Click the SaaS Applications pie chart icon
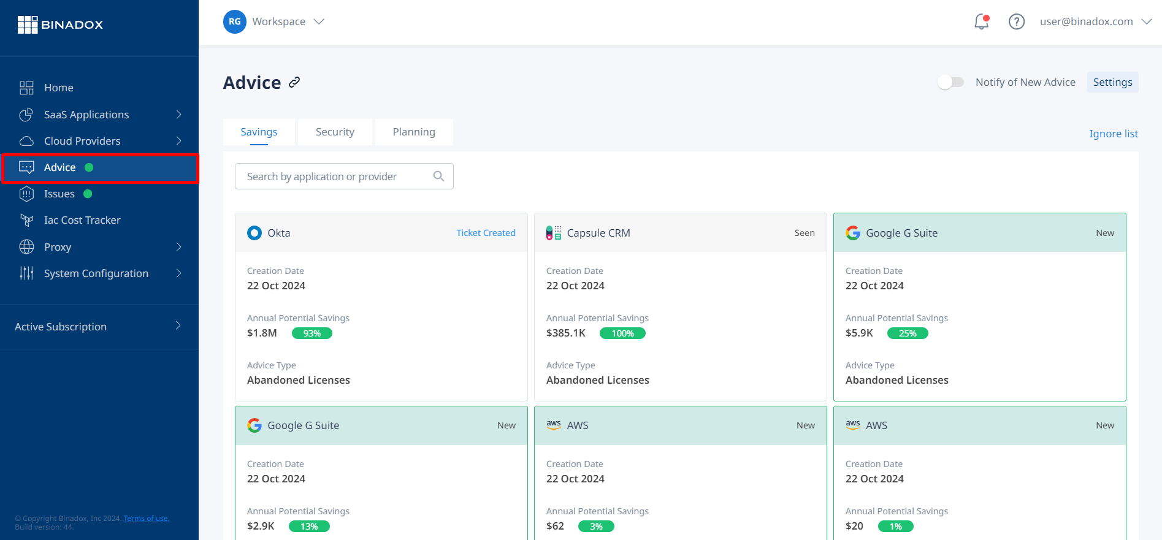This screenshot has width=1162, height=540. (26, 115)
